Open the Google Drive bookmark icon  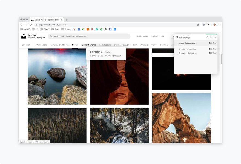[83, 29]
